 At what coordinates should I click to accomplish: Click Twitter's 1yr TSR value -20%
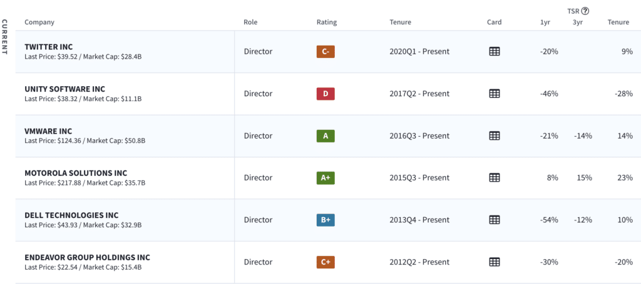[x=549, y=52]
